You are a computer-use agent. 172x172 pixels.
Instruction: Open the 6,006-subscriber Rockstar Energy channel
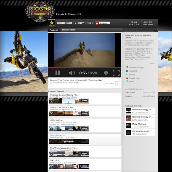point(140,111)
